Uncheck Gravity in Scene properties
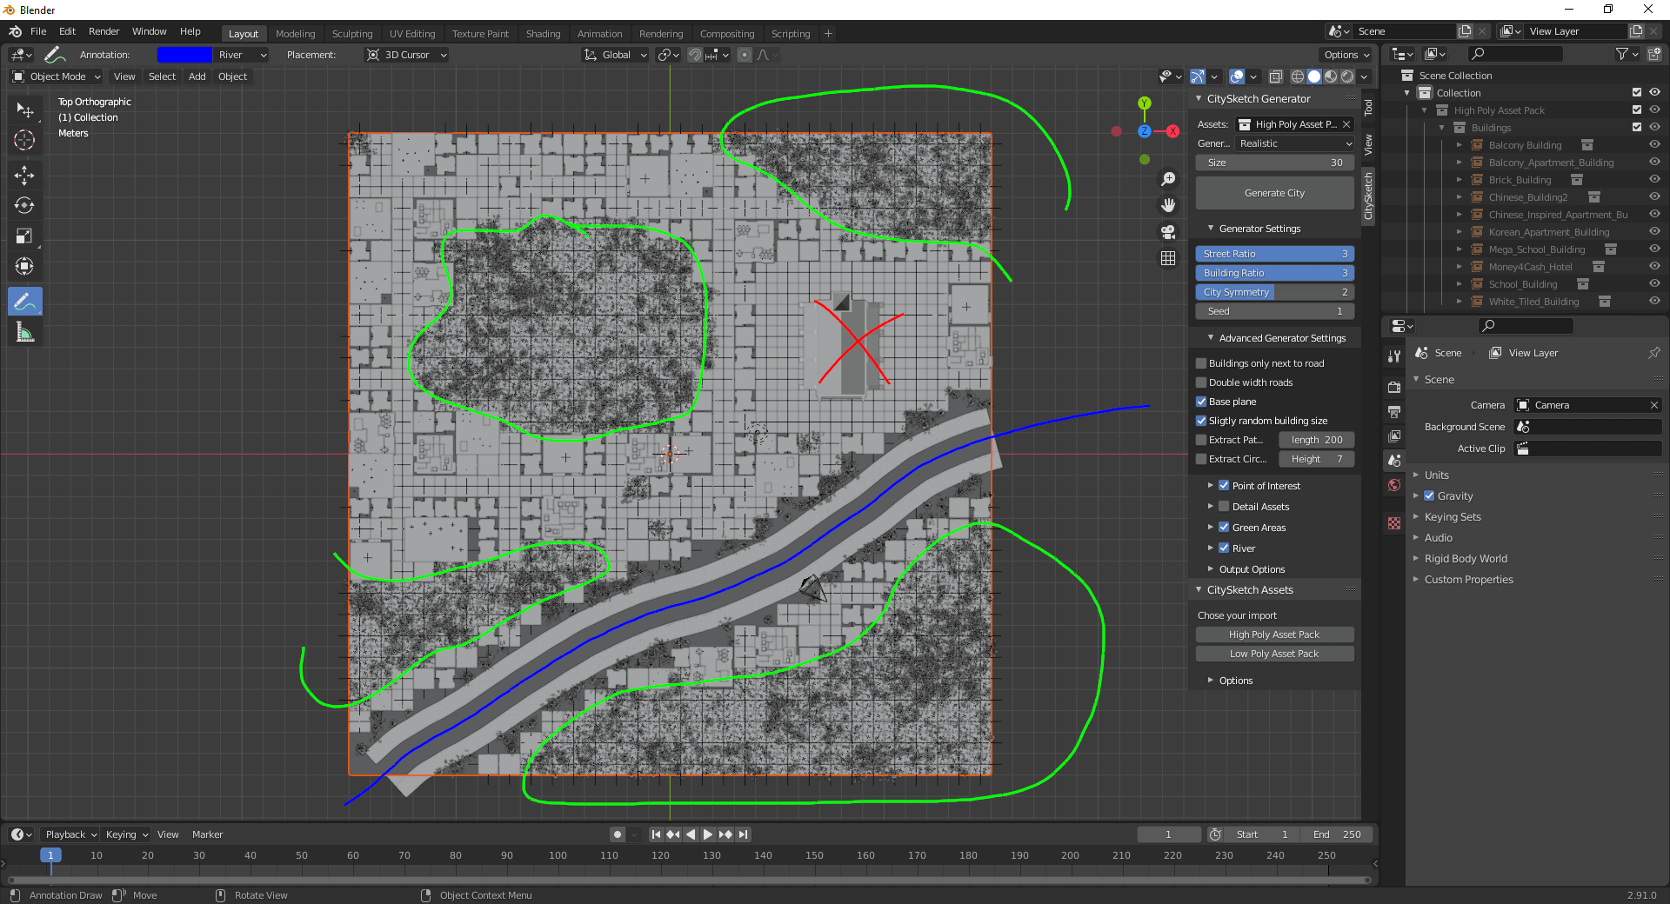Screen dimensions: 1670x904 pyautogui.click(x=1429, y=495)
